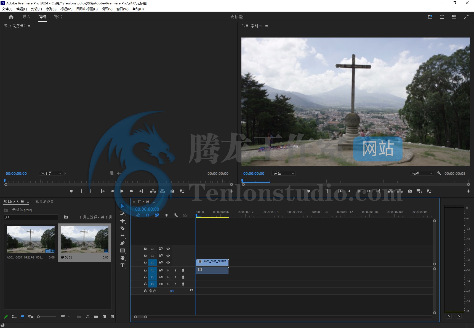474x328 pixels.
Task: Delete selected item with trash icon
Action: point(112,317)
